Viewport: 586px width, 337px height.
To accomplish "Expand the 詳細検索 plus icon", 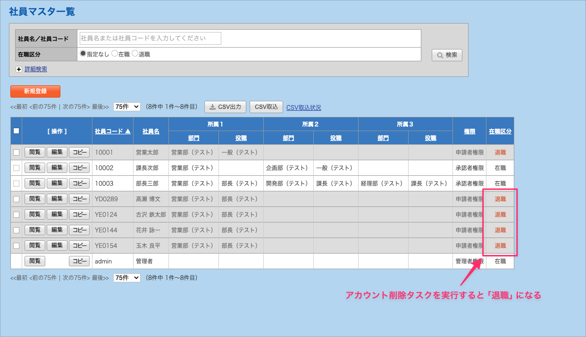I will (19, 69).
